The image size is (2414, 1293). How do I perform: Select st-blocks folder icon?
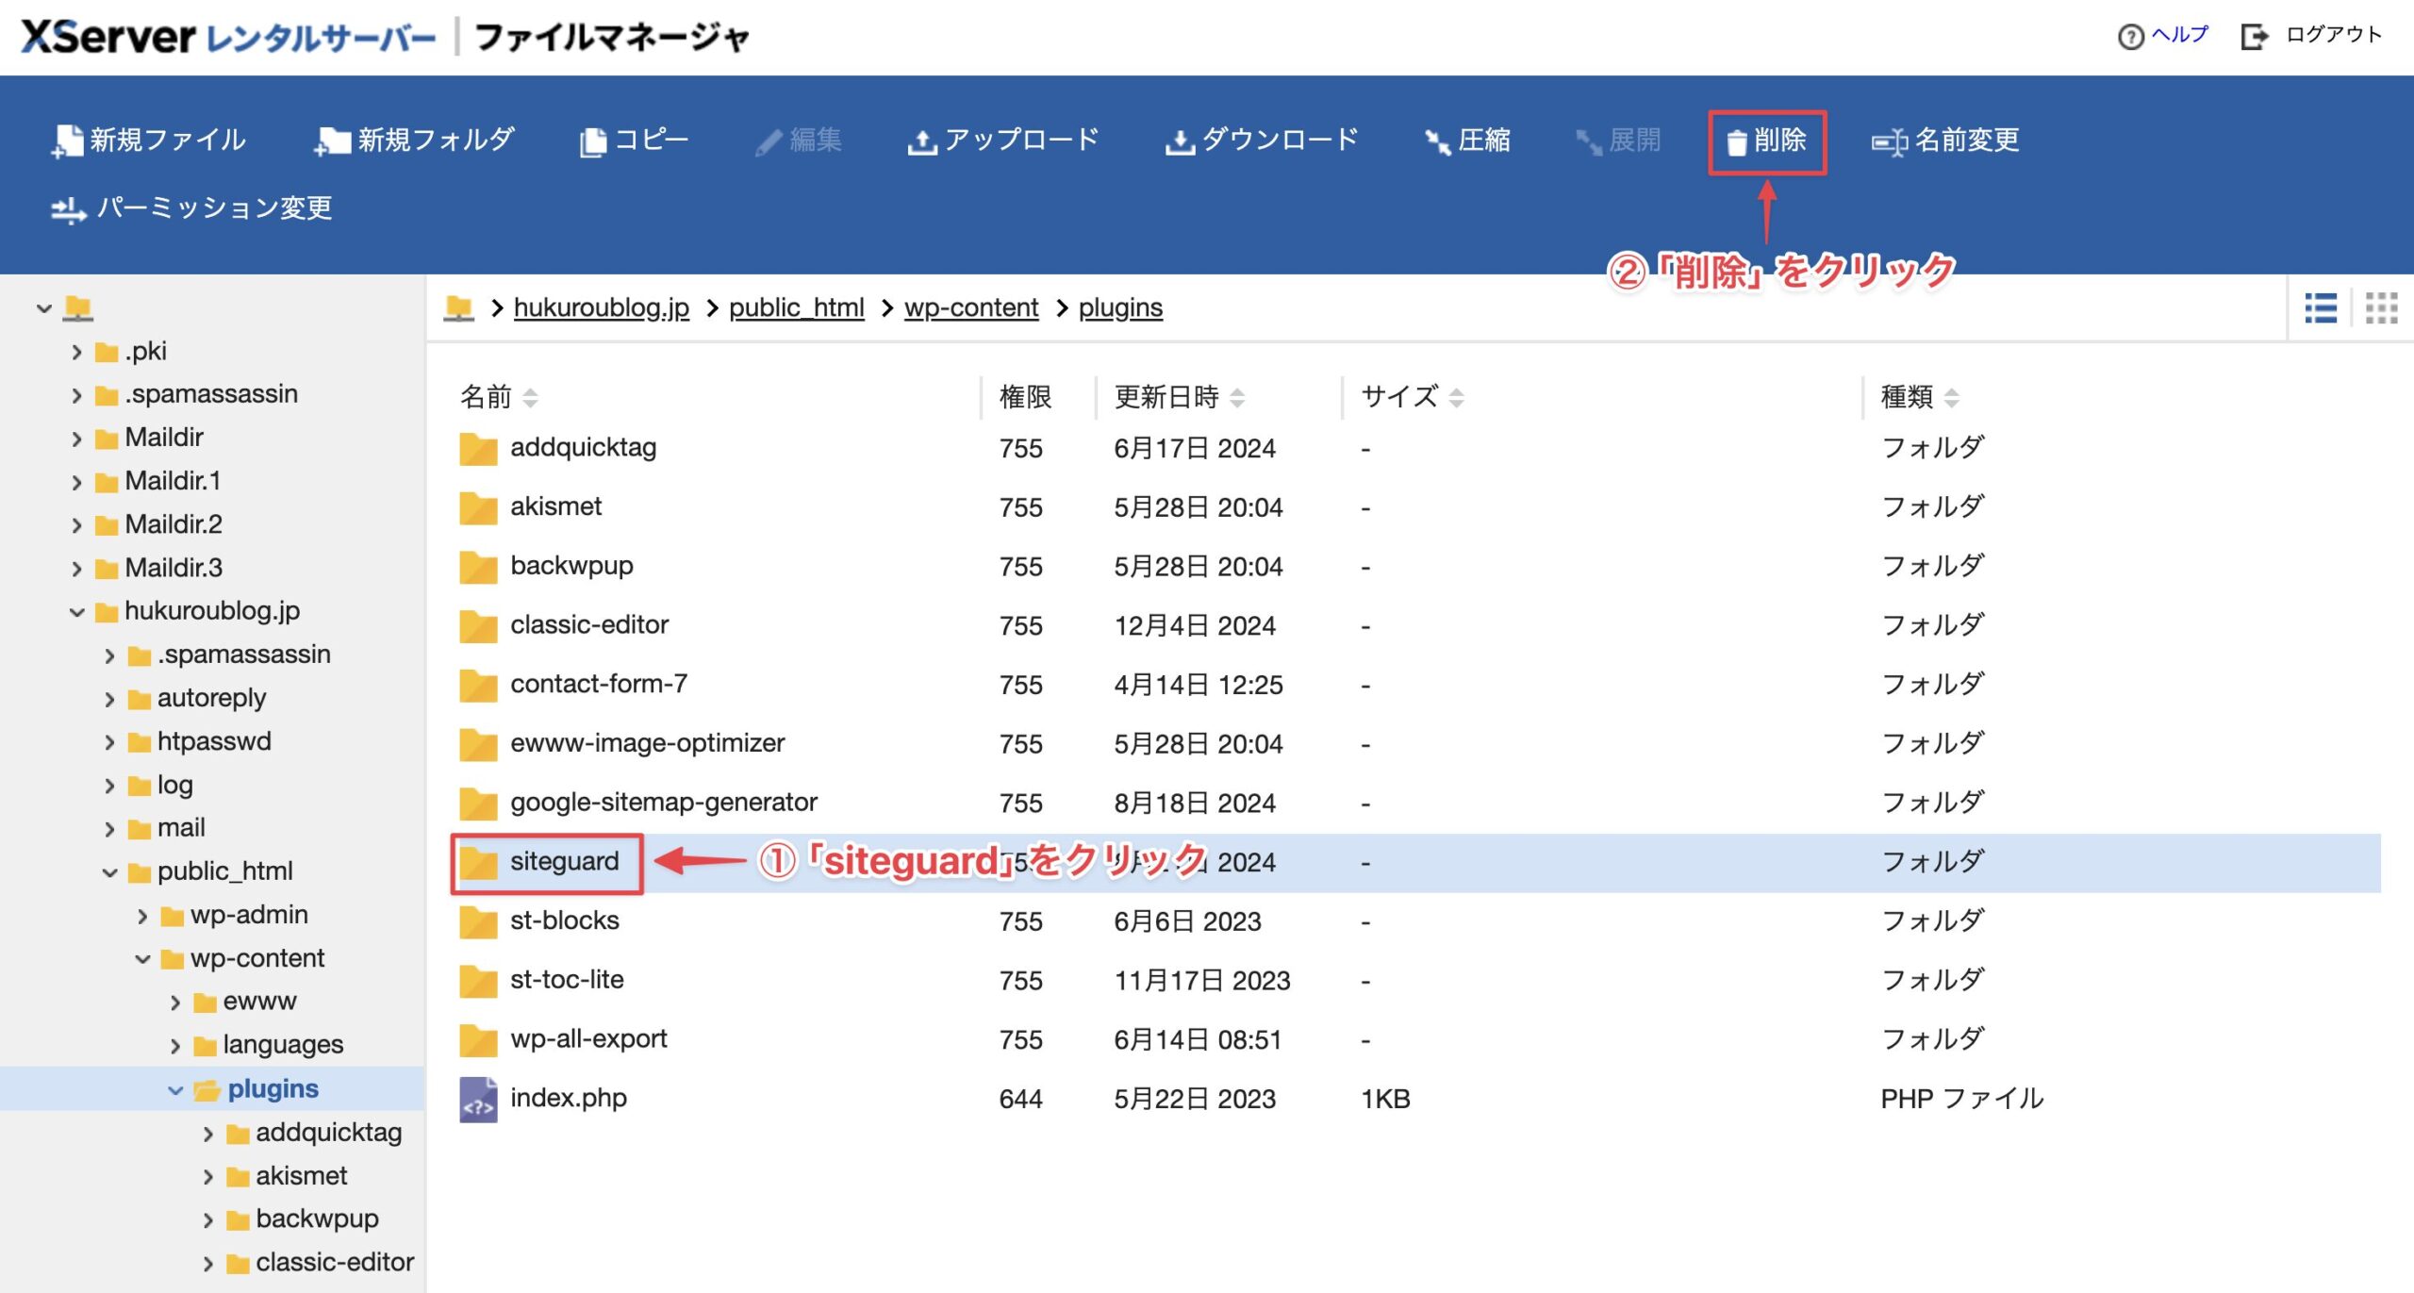[x=478, y=921]
